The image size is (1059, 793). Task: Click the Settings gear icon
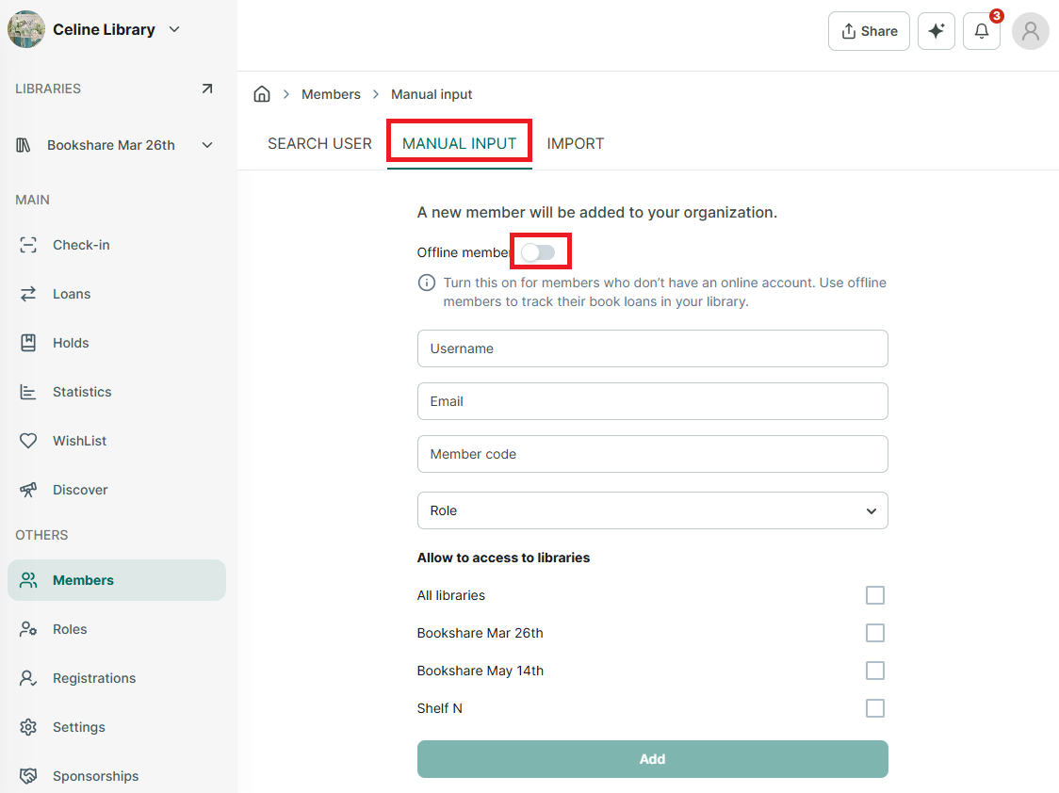pos(28,727)
